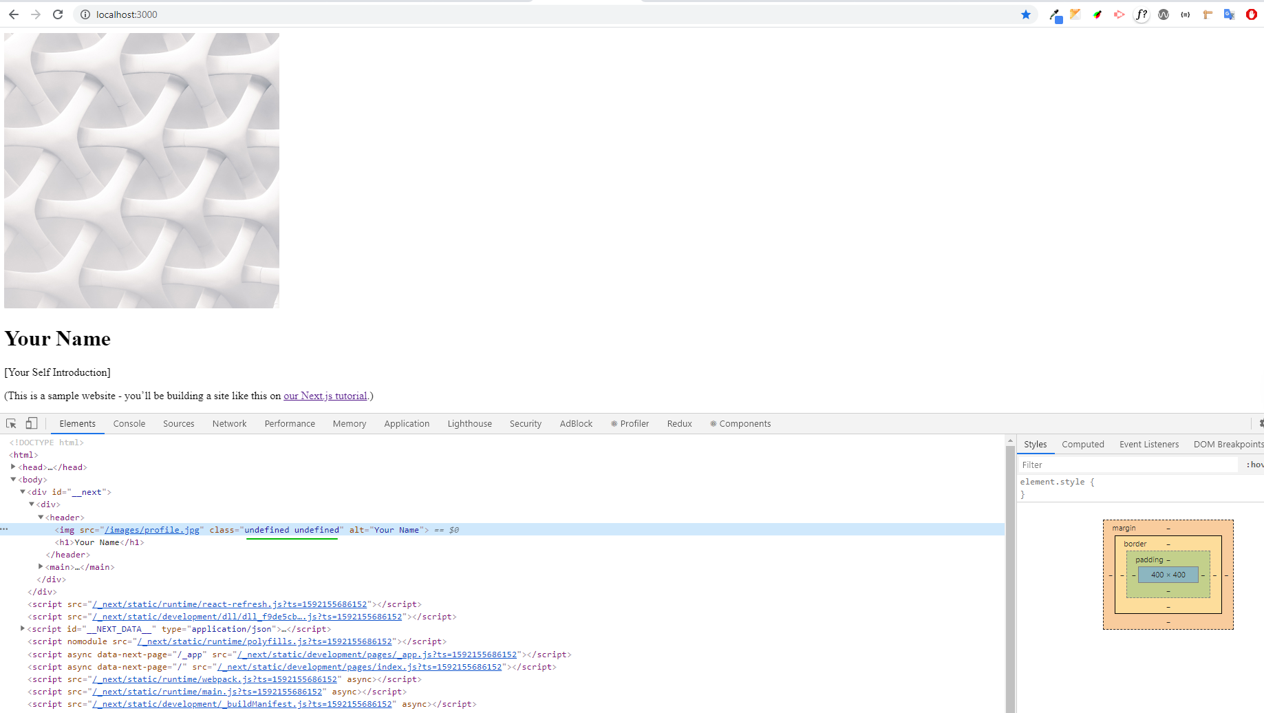
Task: Click the /images/profile.jpg source link
Action: [152, 529]
